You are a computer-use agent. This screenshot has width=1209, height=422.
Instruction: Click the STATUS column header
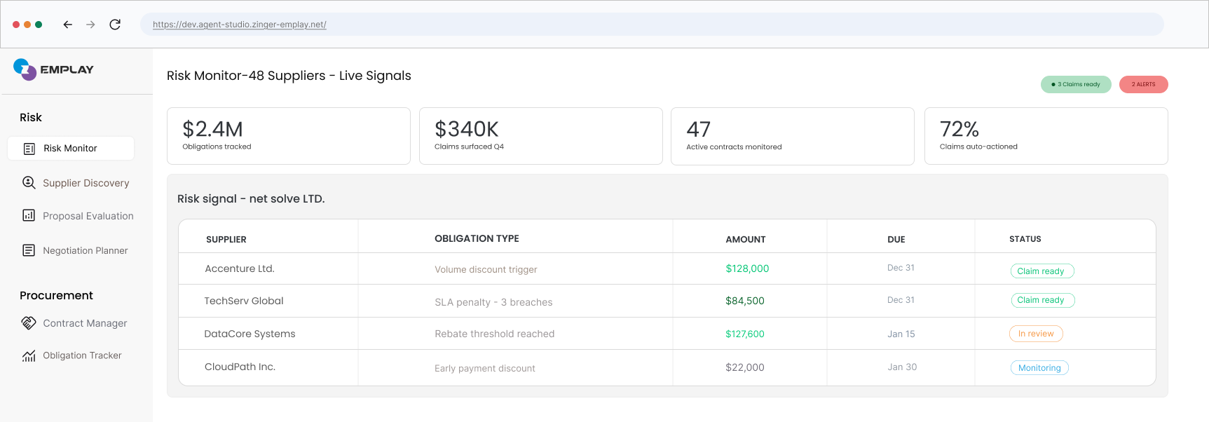[x=1025, y=239]
